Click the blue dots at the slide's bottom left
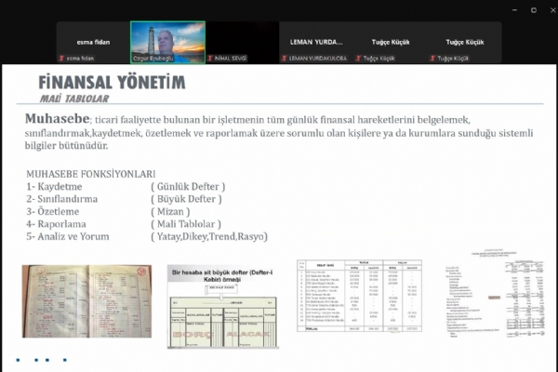 click(x=32, y=361)
